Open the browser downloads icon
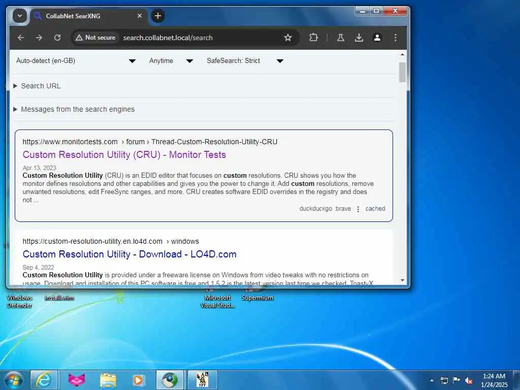Image resolution: width=520 pixels, height=390 pixels. 359,38
